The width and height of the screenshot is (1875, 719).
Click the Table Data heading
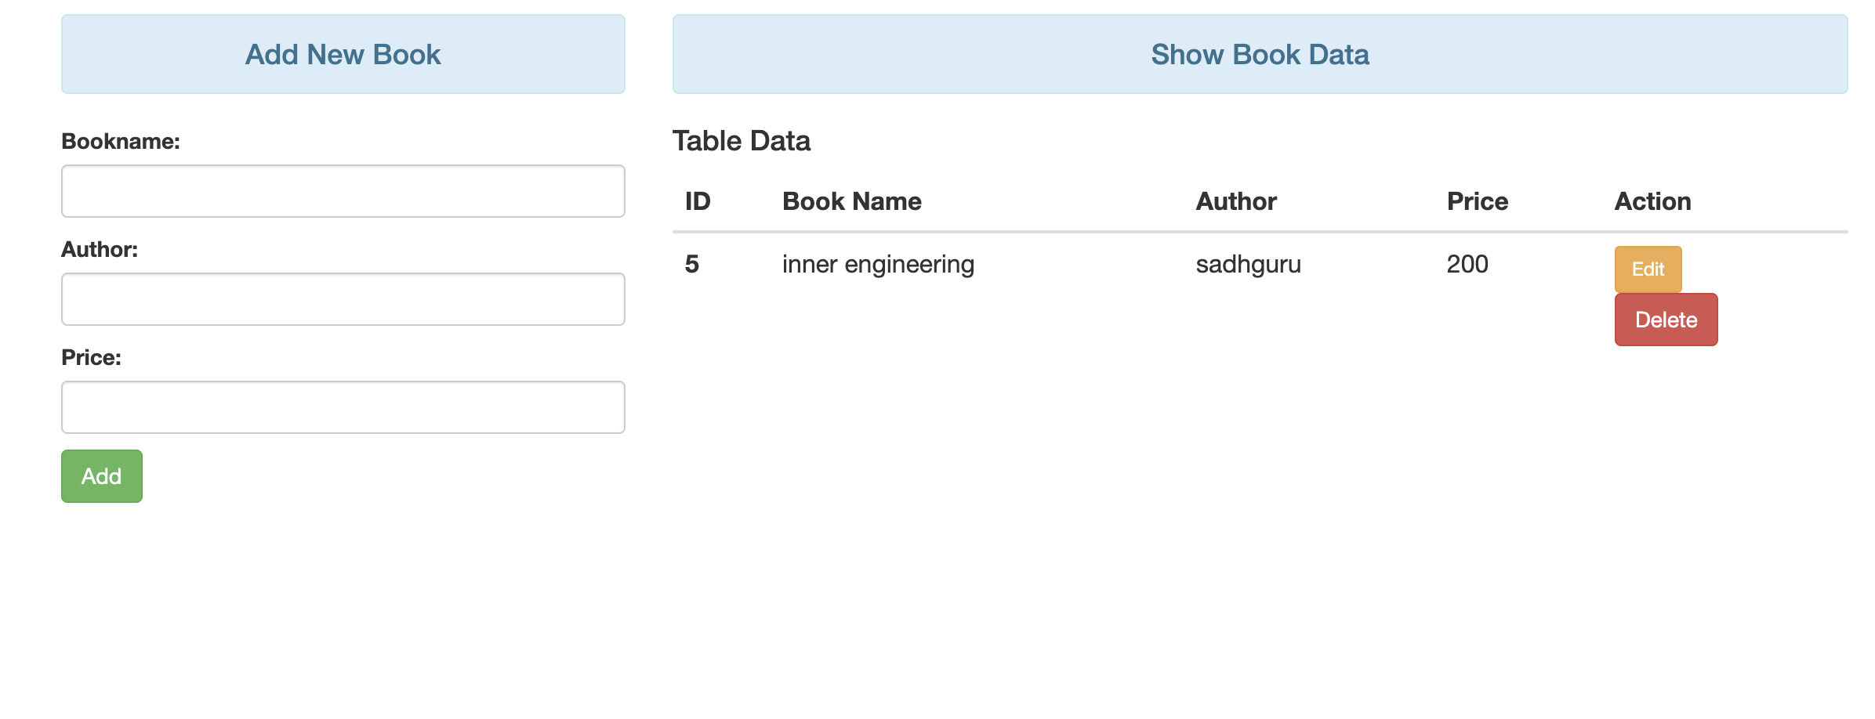click(x=742, y=141)
